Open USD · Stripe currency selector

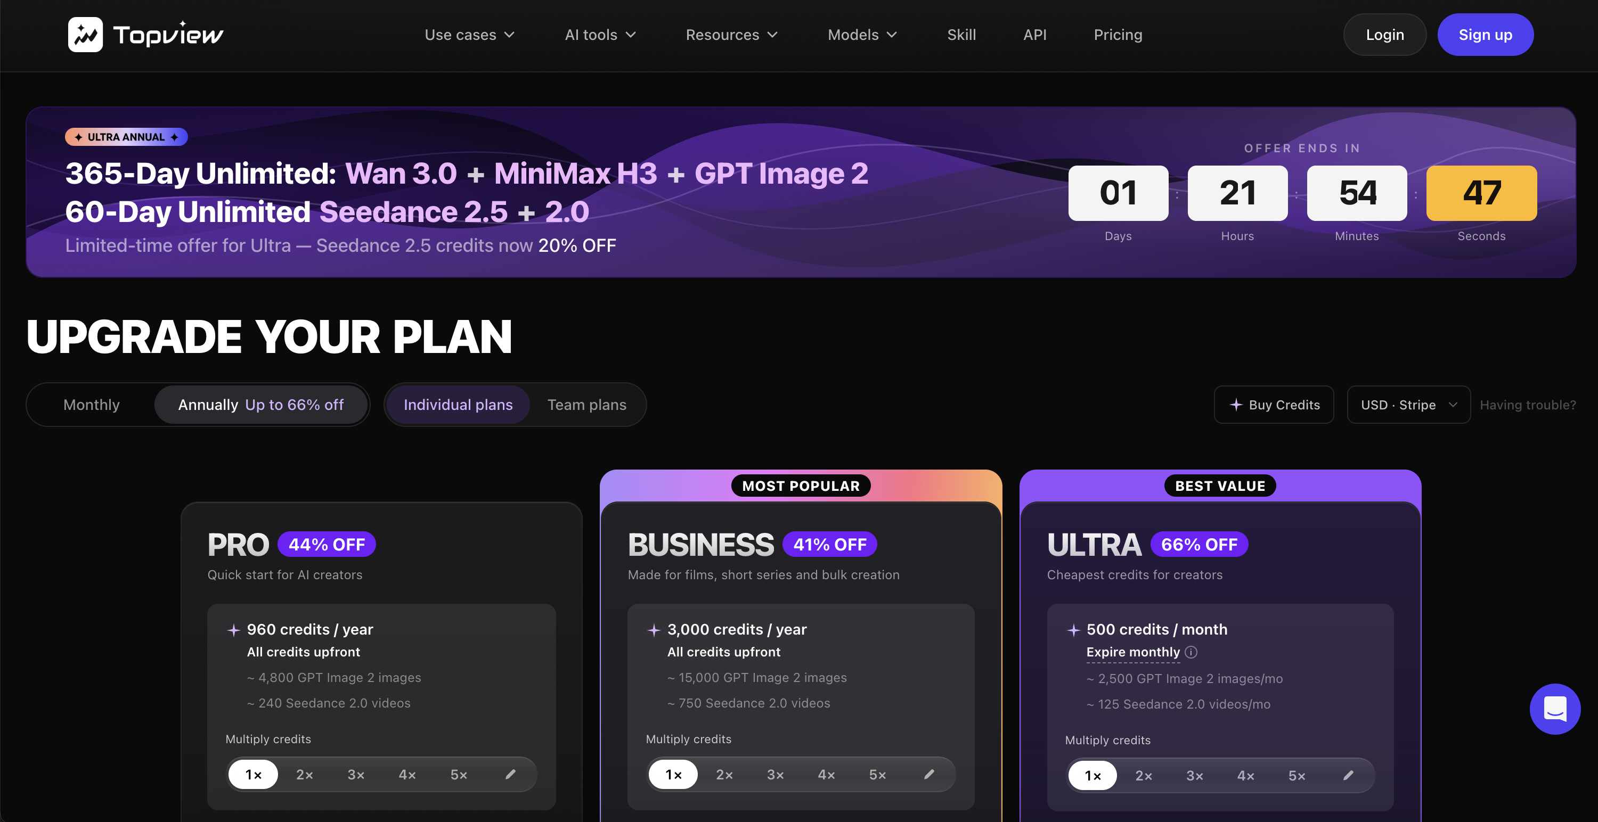[x=1408, y=405]
